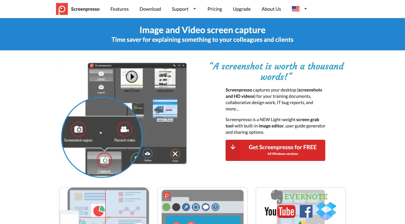Select the capture_02.png thumbnail
405x224 pixels.
pyautogui.click(x=165, y=79)
